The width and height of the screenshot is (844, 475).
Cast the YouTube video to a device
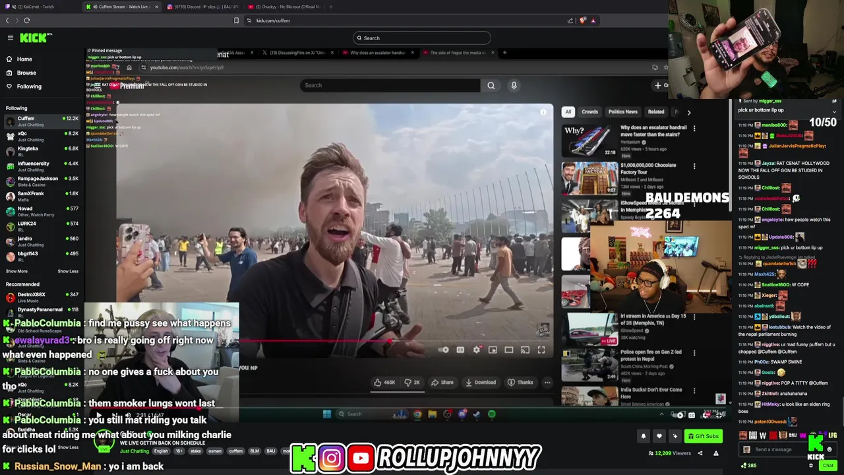coord(525,350)
